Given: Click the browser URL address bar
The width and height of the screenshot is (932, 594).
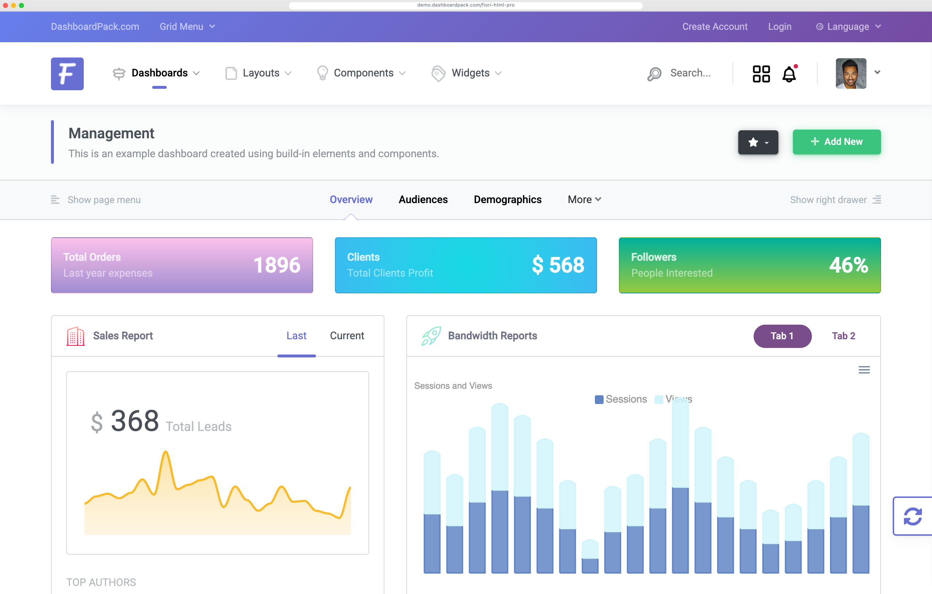Looking at the screenshot, I should click(x=466, y=5).
